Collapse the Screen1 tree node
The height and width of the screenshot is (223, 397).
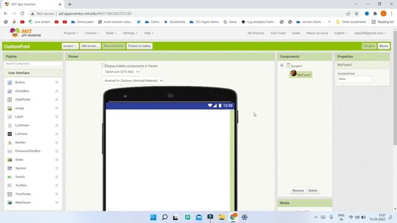click(x=282, y=66)
